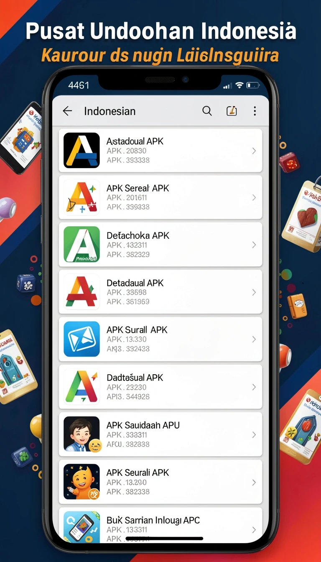Screen dimensions: 321x562
Task: Select the 'Dadtasual APK' title text
Action: pos(135,378)
